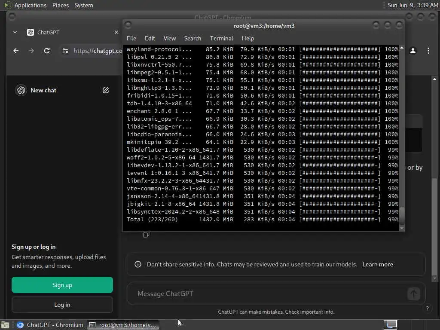
Task: Click the Chromium back arrow
Action: point(16,51)
